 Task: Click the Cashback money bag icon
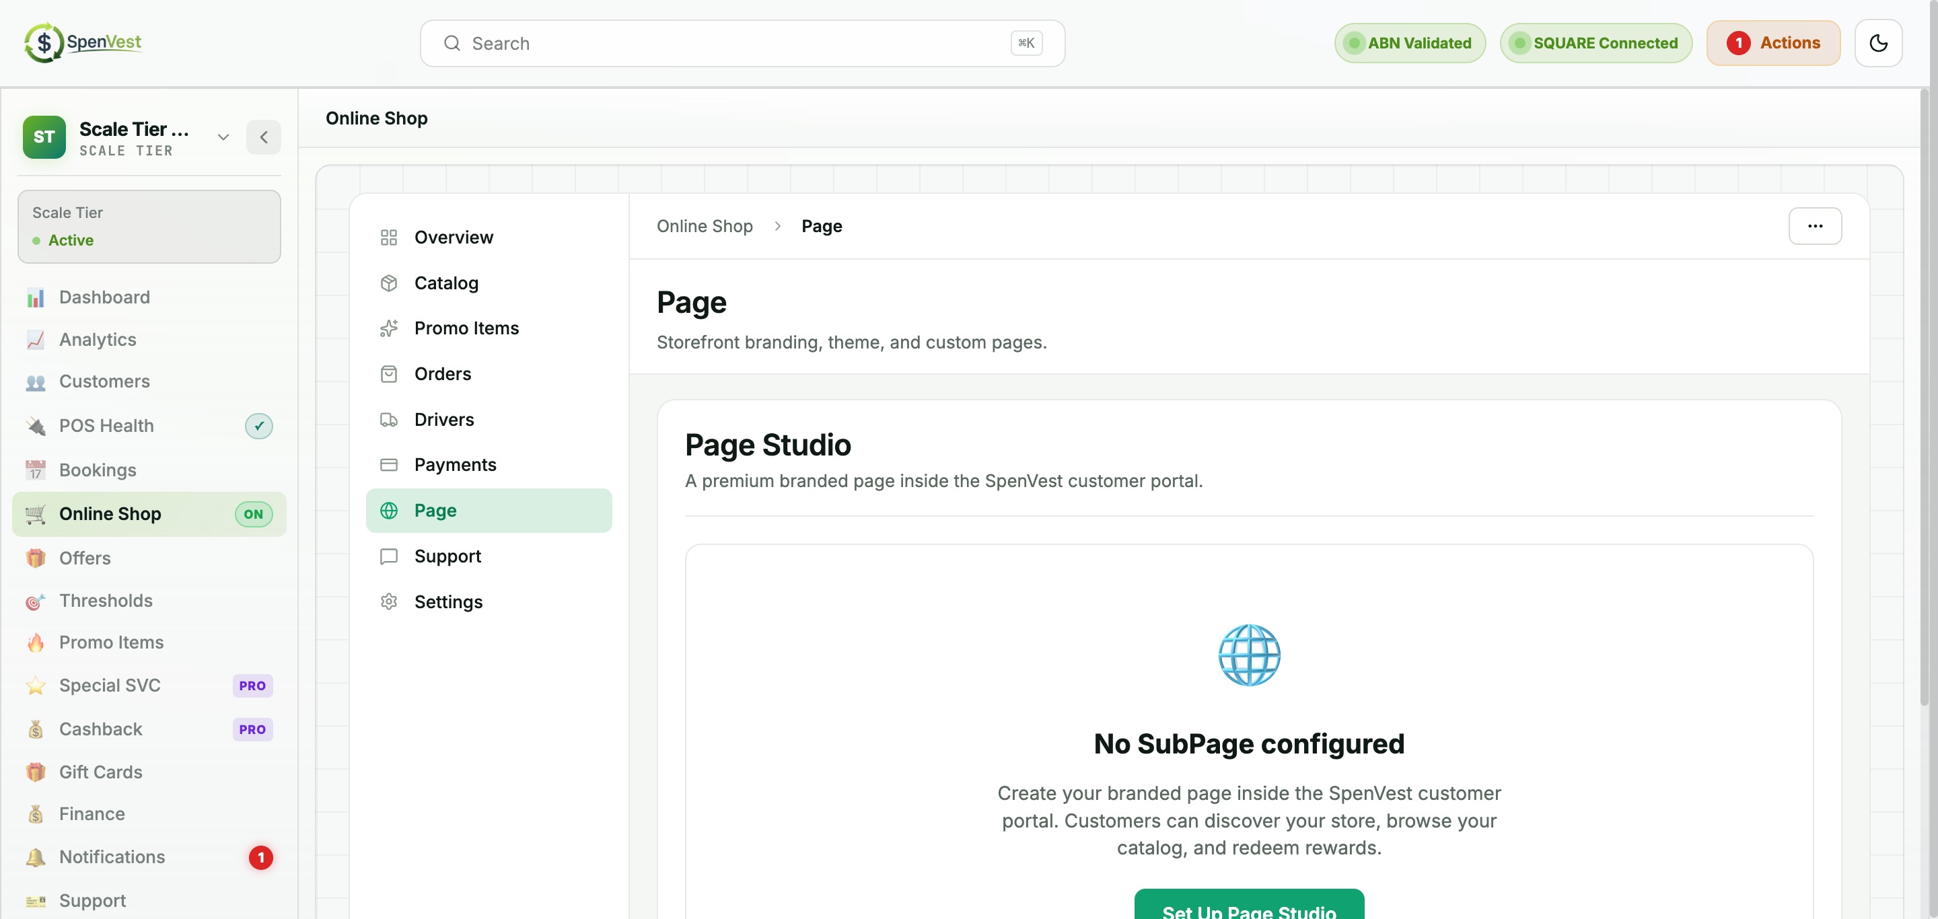coord(36,729)
